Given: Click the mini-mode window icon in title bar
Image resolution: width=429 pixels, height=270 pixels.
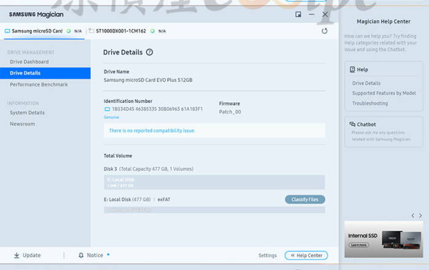Looking at the screenshot, I should (298, 15).
